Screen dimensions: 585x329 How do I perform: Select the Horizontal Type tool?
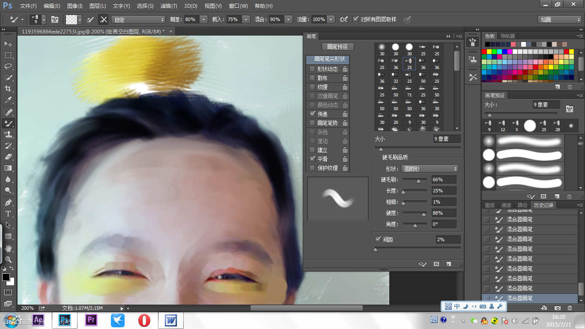8,213
